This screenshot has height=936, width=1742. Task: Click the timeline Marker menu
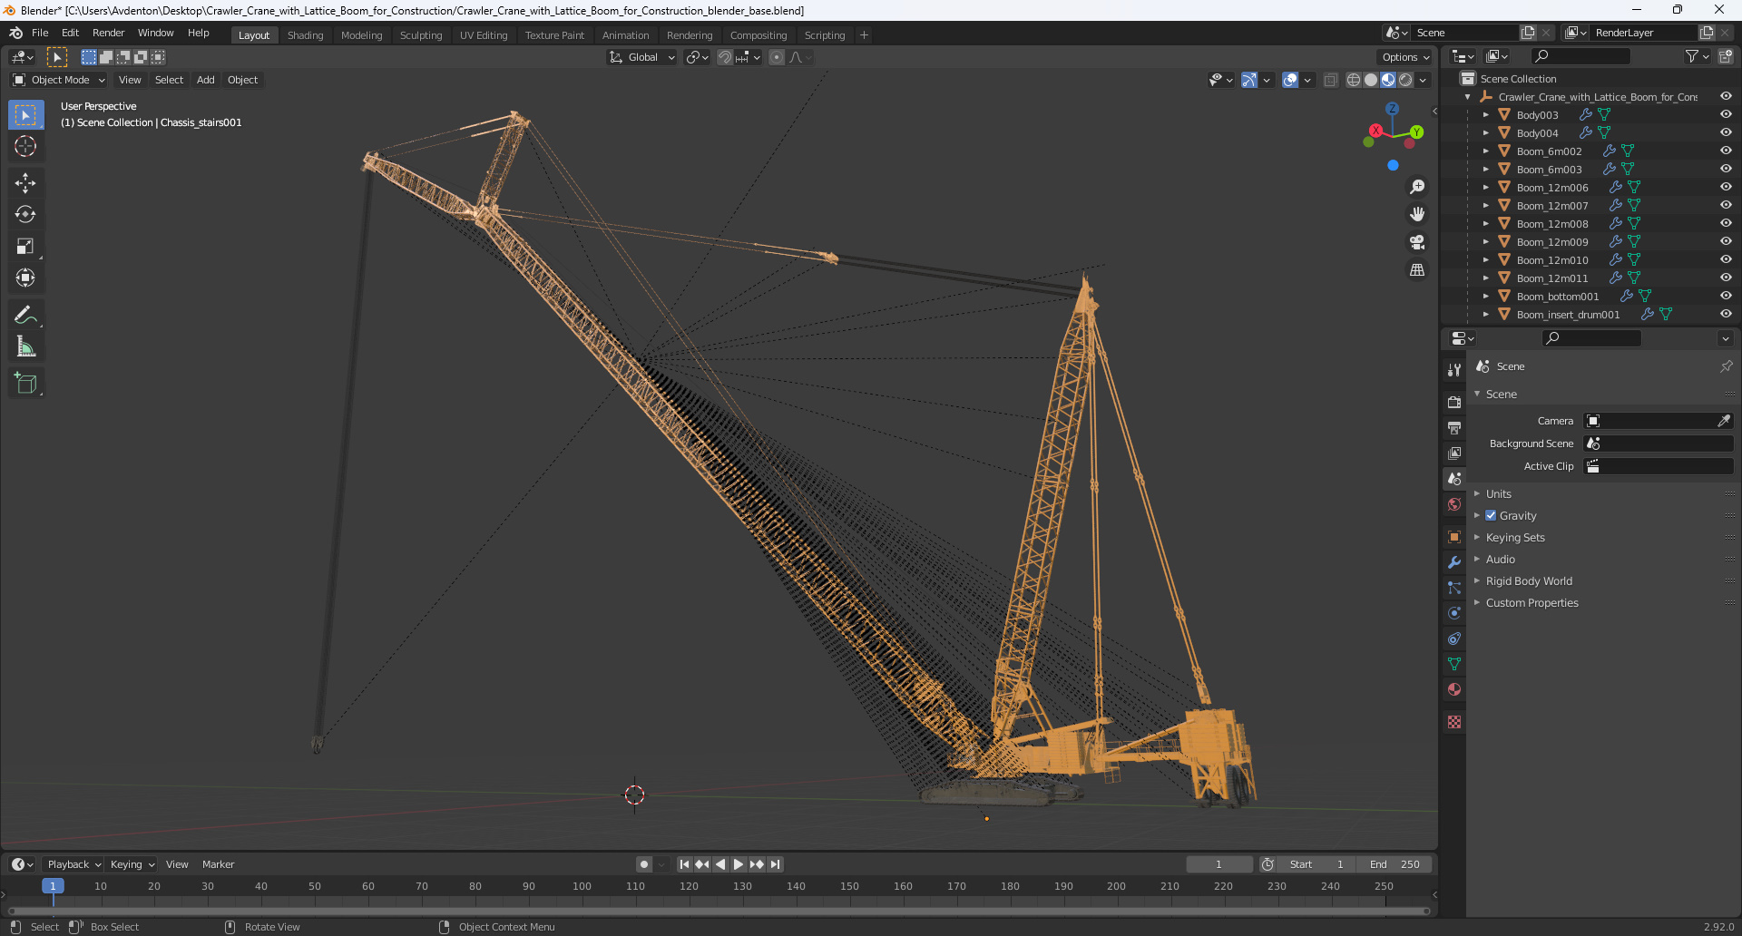click(218, 864)
